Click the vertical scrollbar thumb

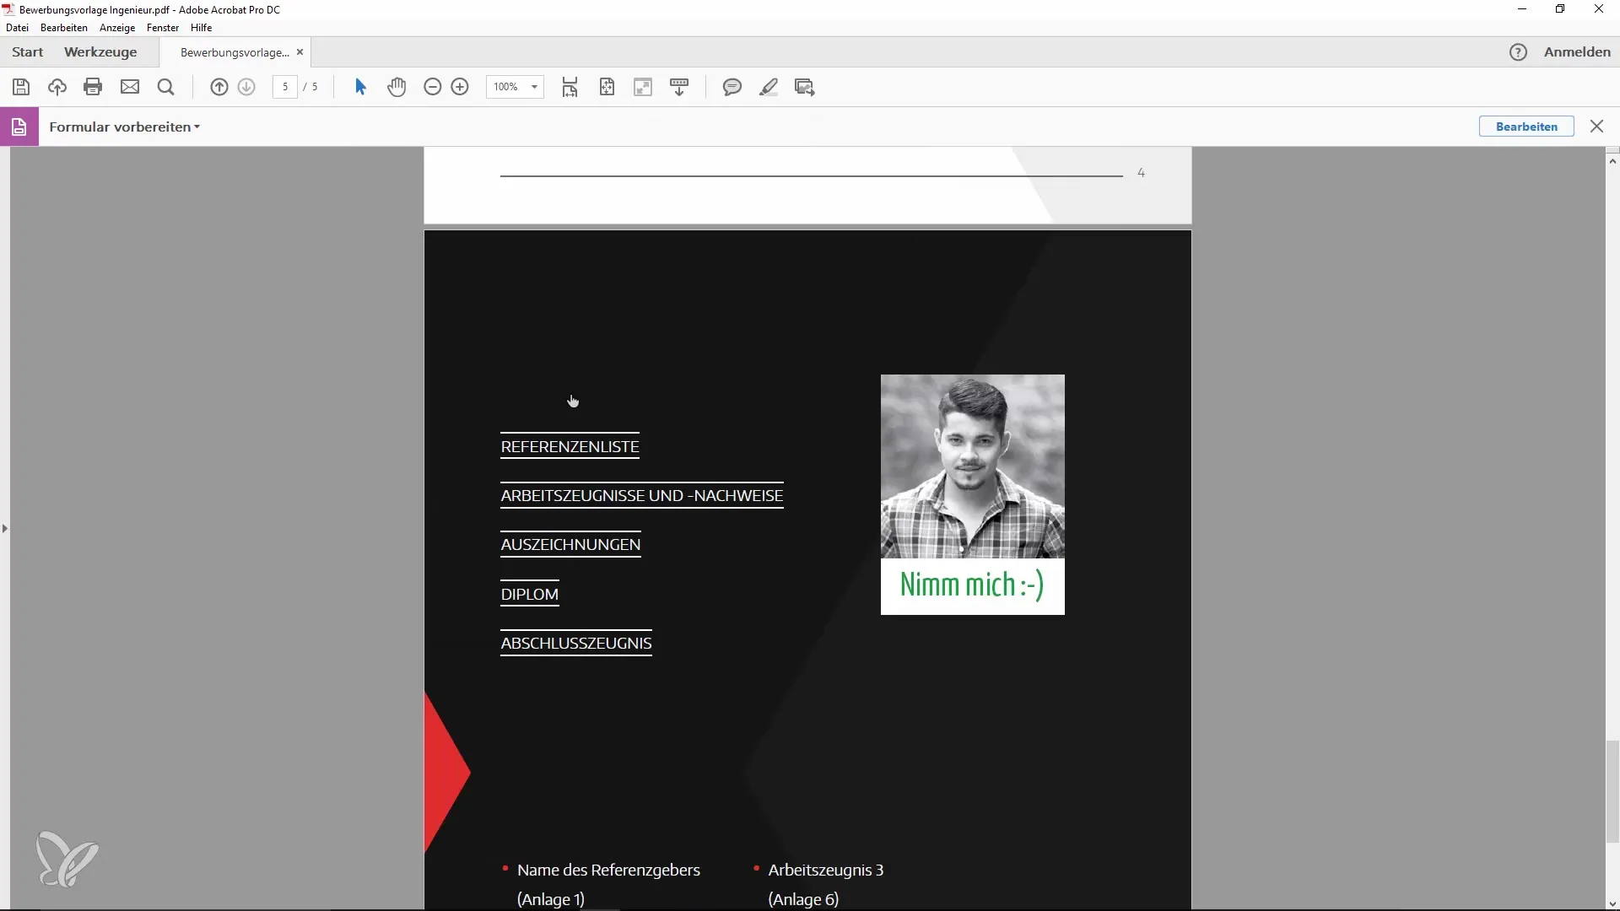pos(1612,791)
